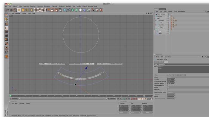
Task: Open the scene objects icon
Action: pos(80,10)
